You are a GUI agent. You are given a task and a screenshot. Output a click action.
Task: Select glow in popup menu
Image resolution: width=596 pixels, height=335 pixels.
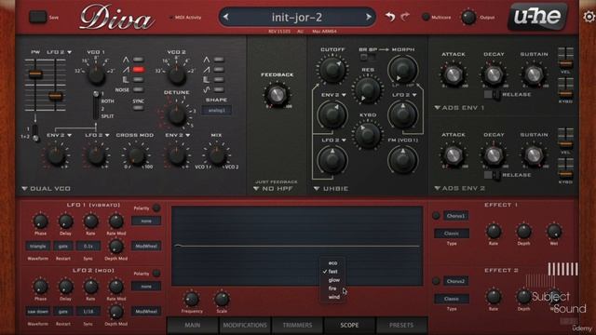coord(334,280)
